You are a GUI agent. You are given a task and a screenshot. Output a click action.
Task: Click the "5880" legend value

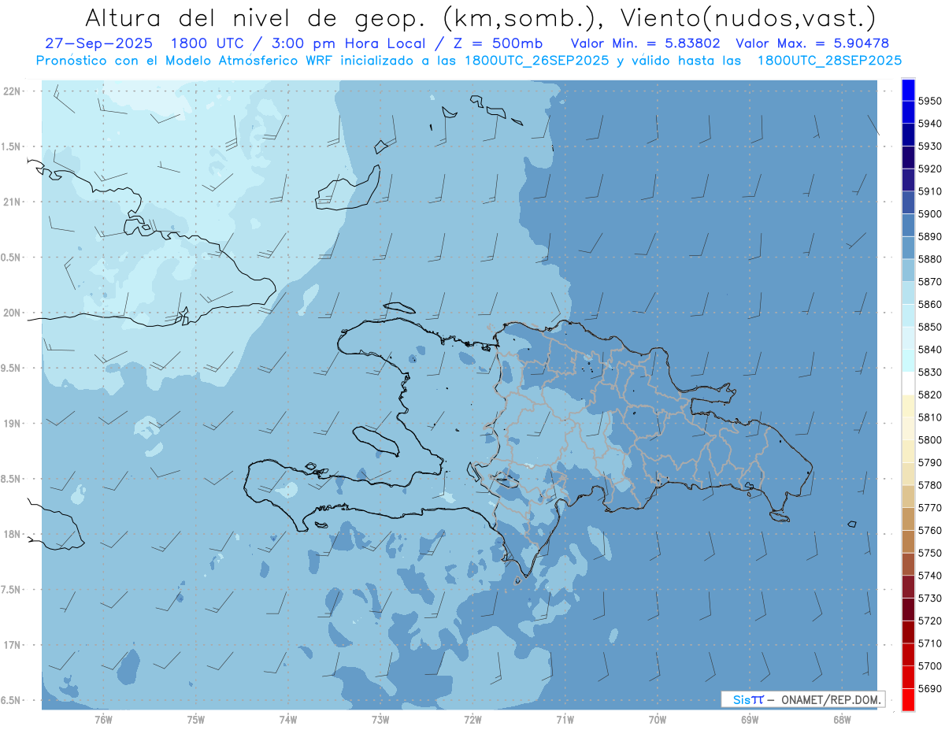tap(930, 259)
